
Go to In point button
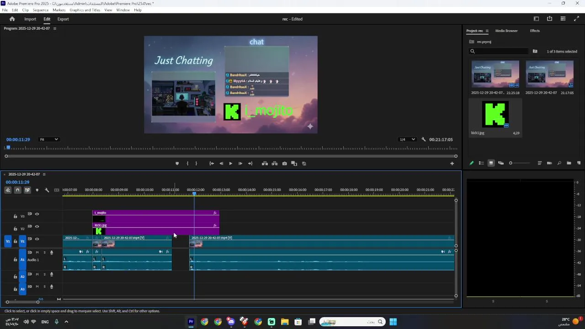pos(212,164)
